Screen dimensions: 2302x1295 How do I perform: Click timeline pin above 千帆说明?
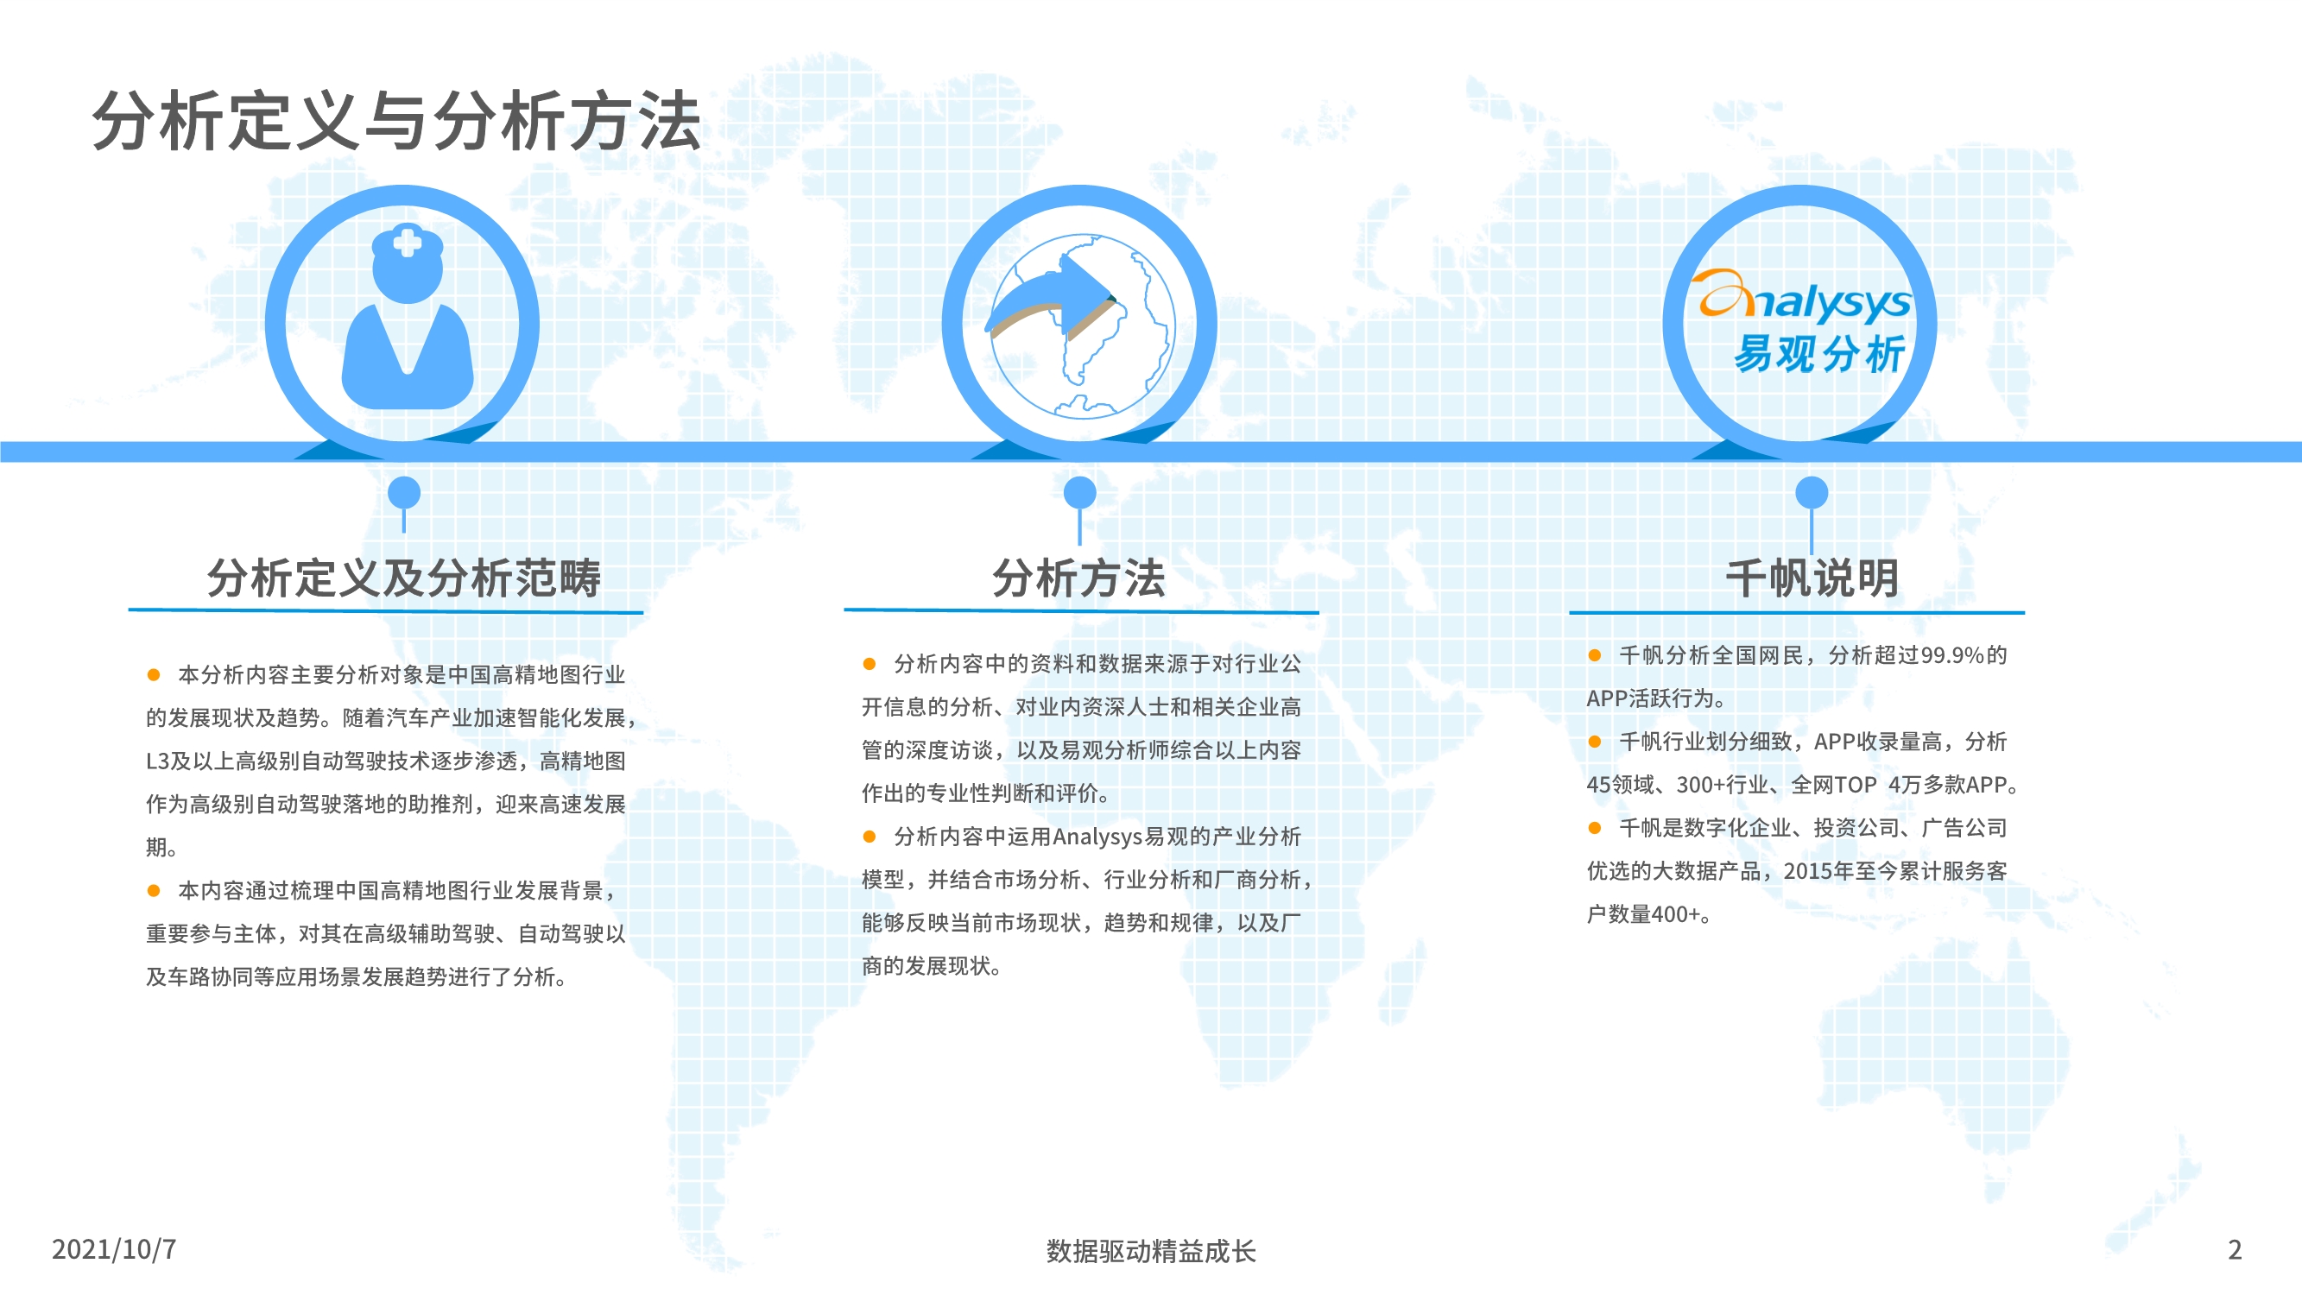pos(1812,492)
